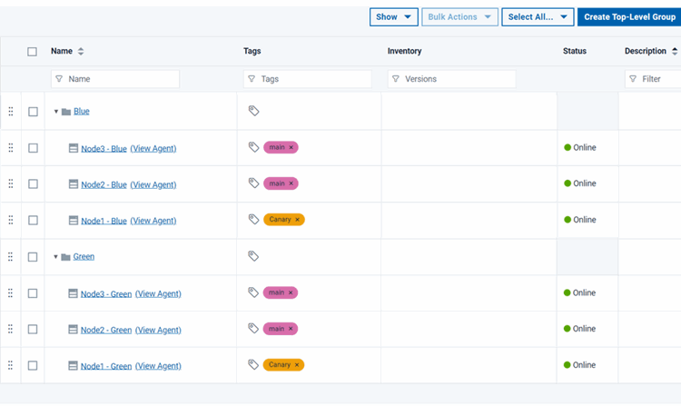Click the folder icon next to Green group
Screen dimensions: 681x406
65,257
